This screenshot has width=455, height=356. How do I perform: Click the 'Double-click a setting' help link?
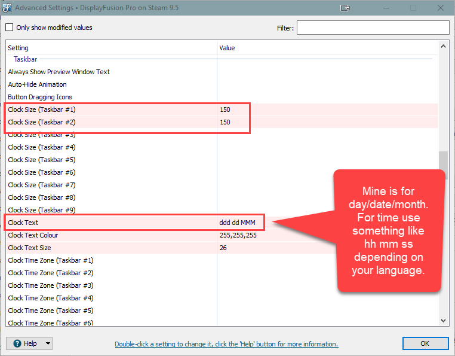[226, 344]
